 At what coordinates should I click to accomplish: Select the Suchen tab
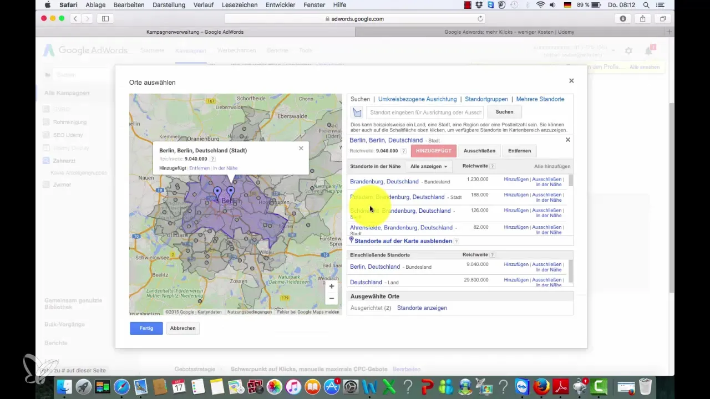point(360,99)
